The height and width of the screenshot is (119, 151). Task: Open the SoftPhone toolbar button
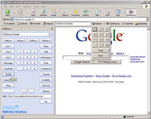(x=131, y=13)
